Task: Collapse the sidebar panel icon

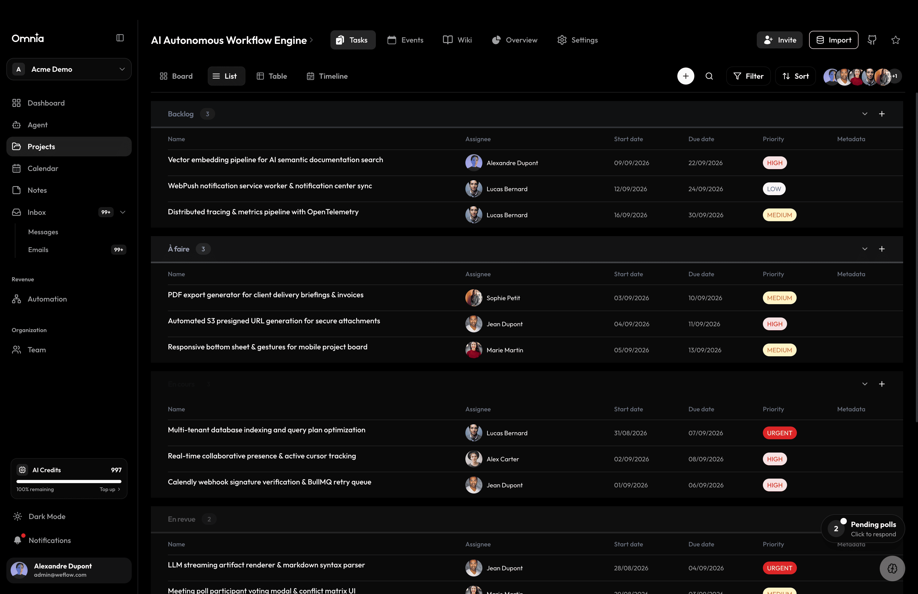Action: (x=120, y=38)
